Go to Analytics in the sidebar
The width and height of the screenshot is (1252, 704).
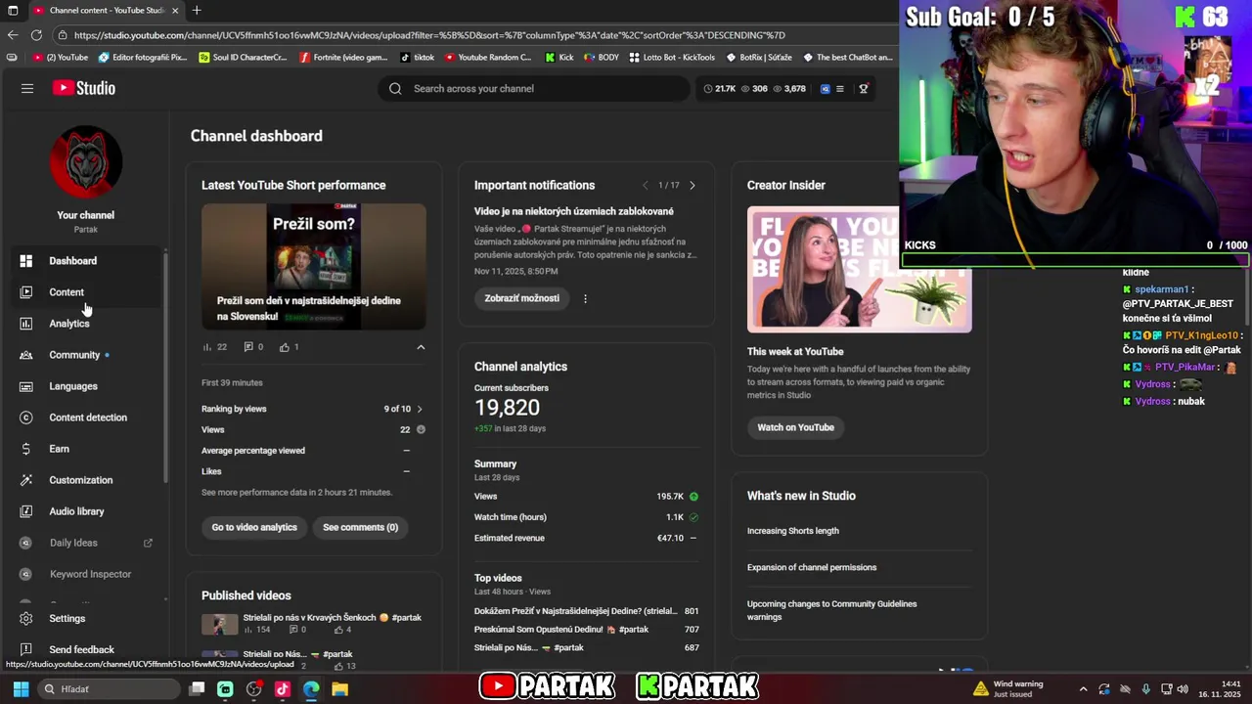[x=83, y=324]
